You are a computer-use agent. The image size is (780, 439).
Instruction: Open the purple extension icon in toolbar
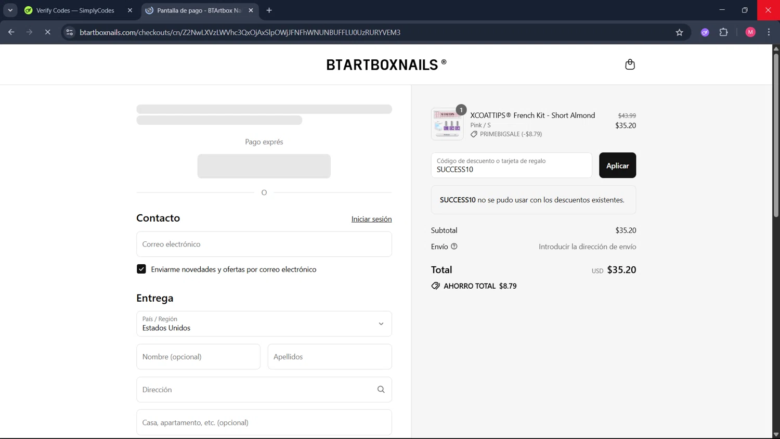point(705,32)
